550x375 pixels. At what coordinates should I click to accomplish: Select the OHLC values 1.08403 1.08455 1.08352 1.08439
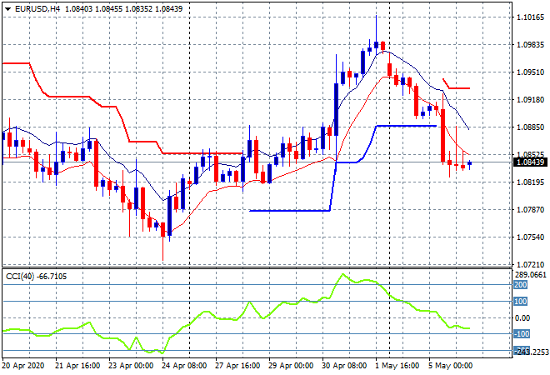pyautogui.click(x=124, y=9)
